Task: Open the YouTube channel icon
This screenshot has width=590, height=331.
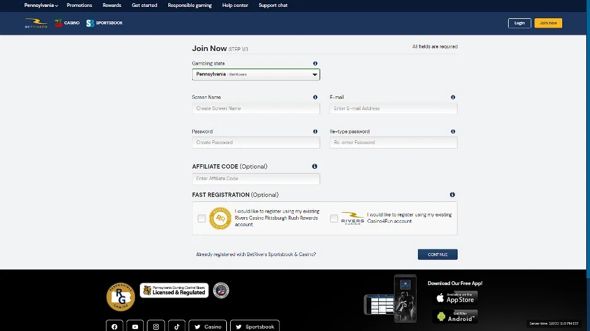Action: [135, 326]
